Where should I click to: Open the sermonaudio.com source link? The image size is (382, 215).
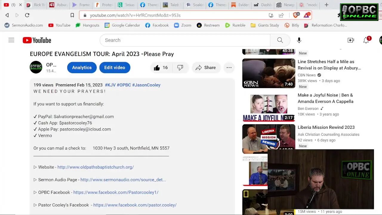pyautogui.click(x=123, y=180)
